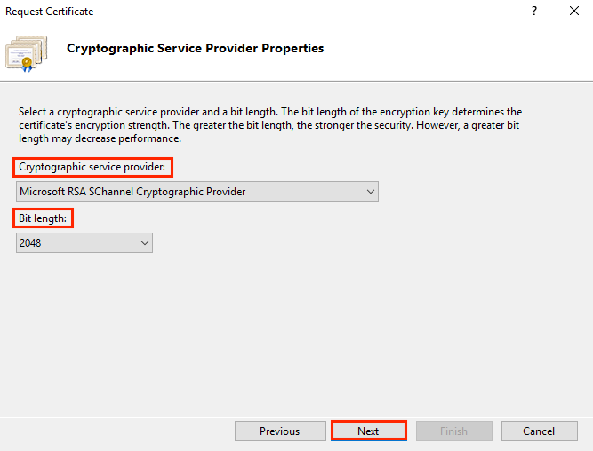Close the Request Certificate dialog

574,12
